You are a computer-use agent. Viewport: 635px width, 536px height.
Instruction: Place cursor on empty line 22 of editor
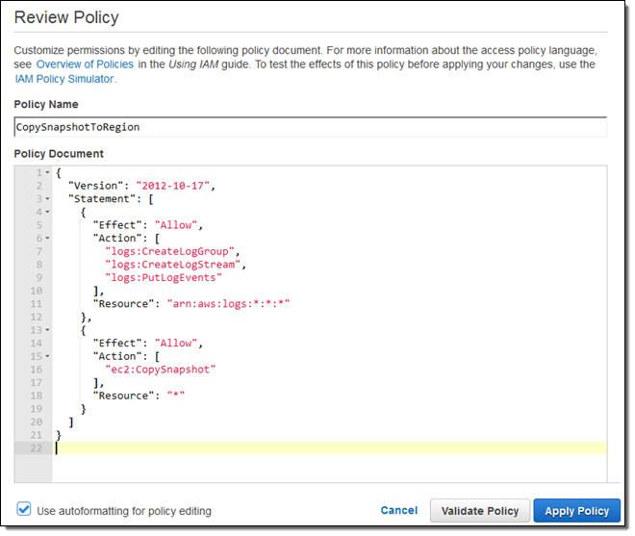click(327, 448)
